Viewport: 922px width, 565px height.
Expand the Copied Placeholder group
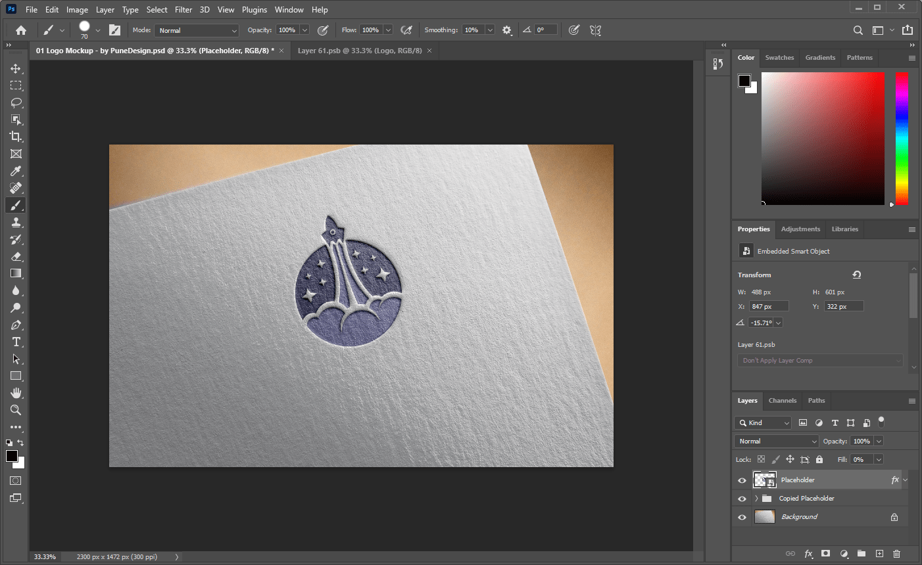758,498
